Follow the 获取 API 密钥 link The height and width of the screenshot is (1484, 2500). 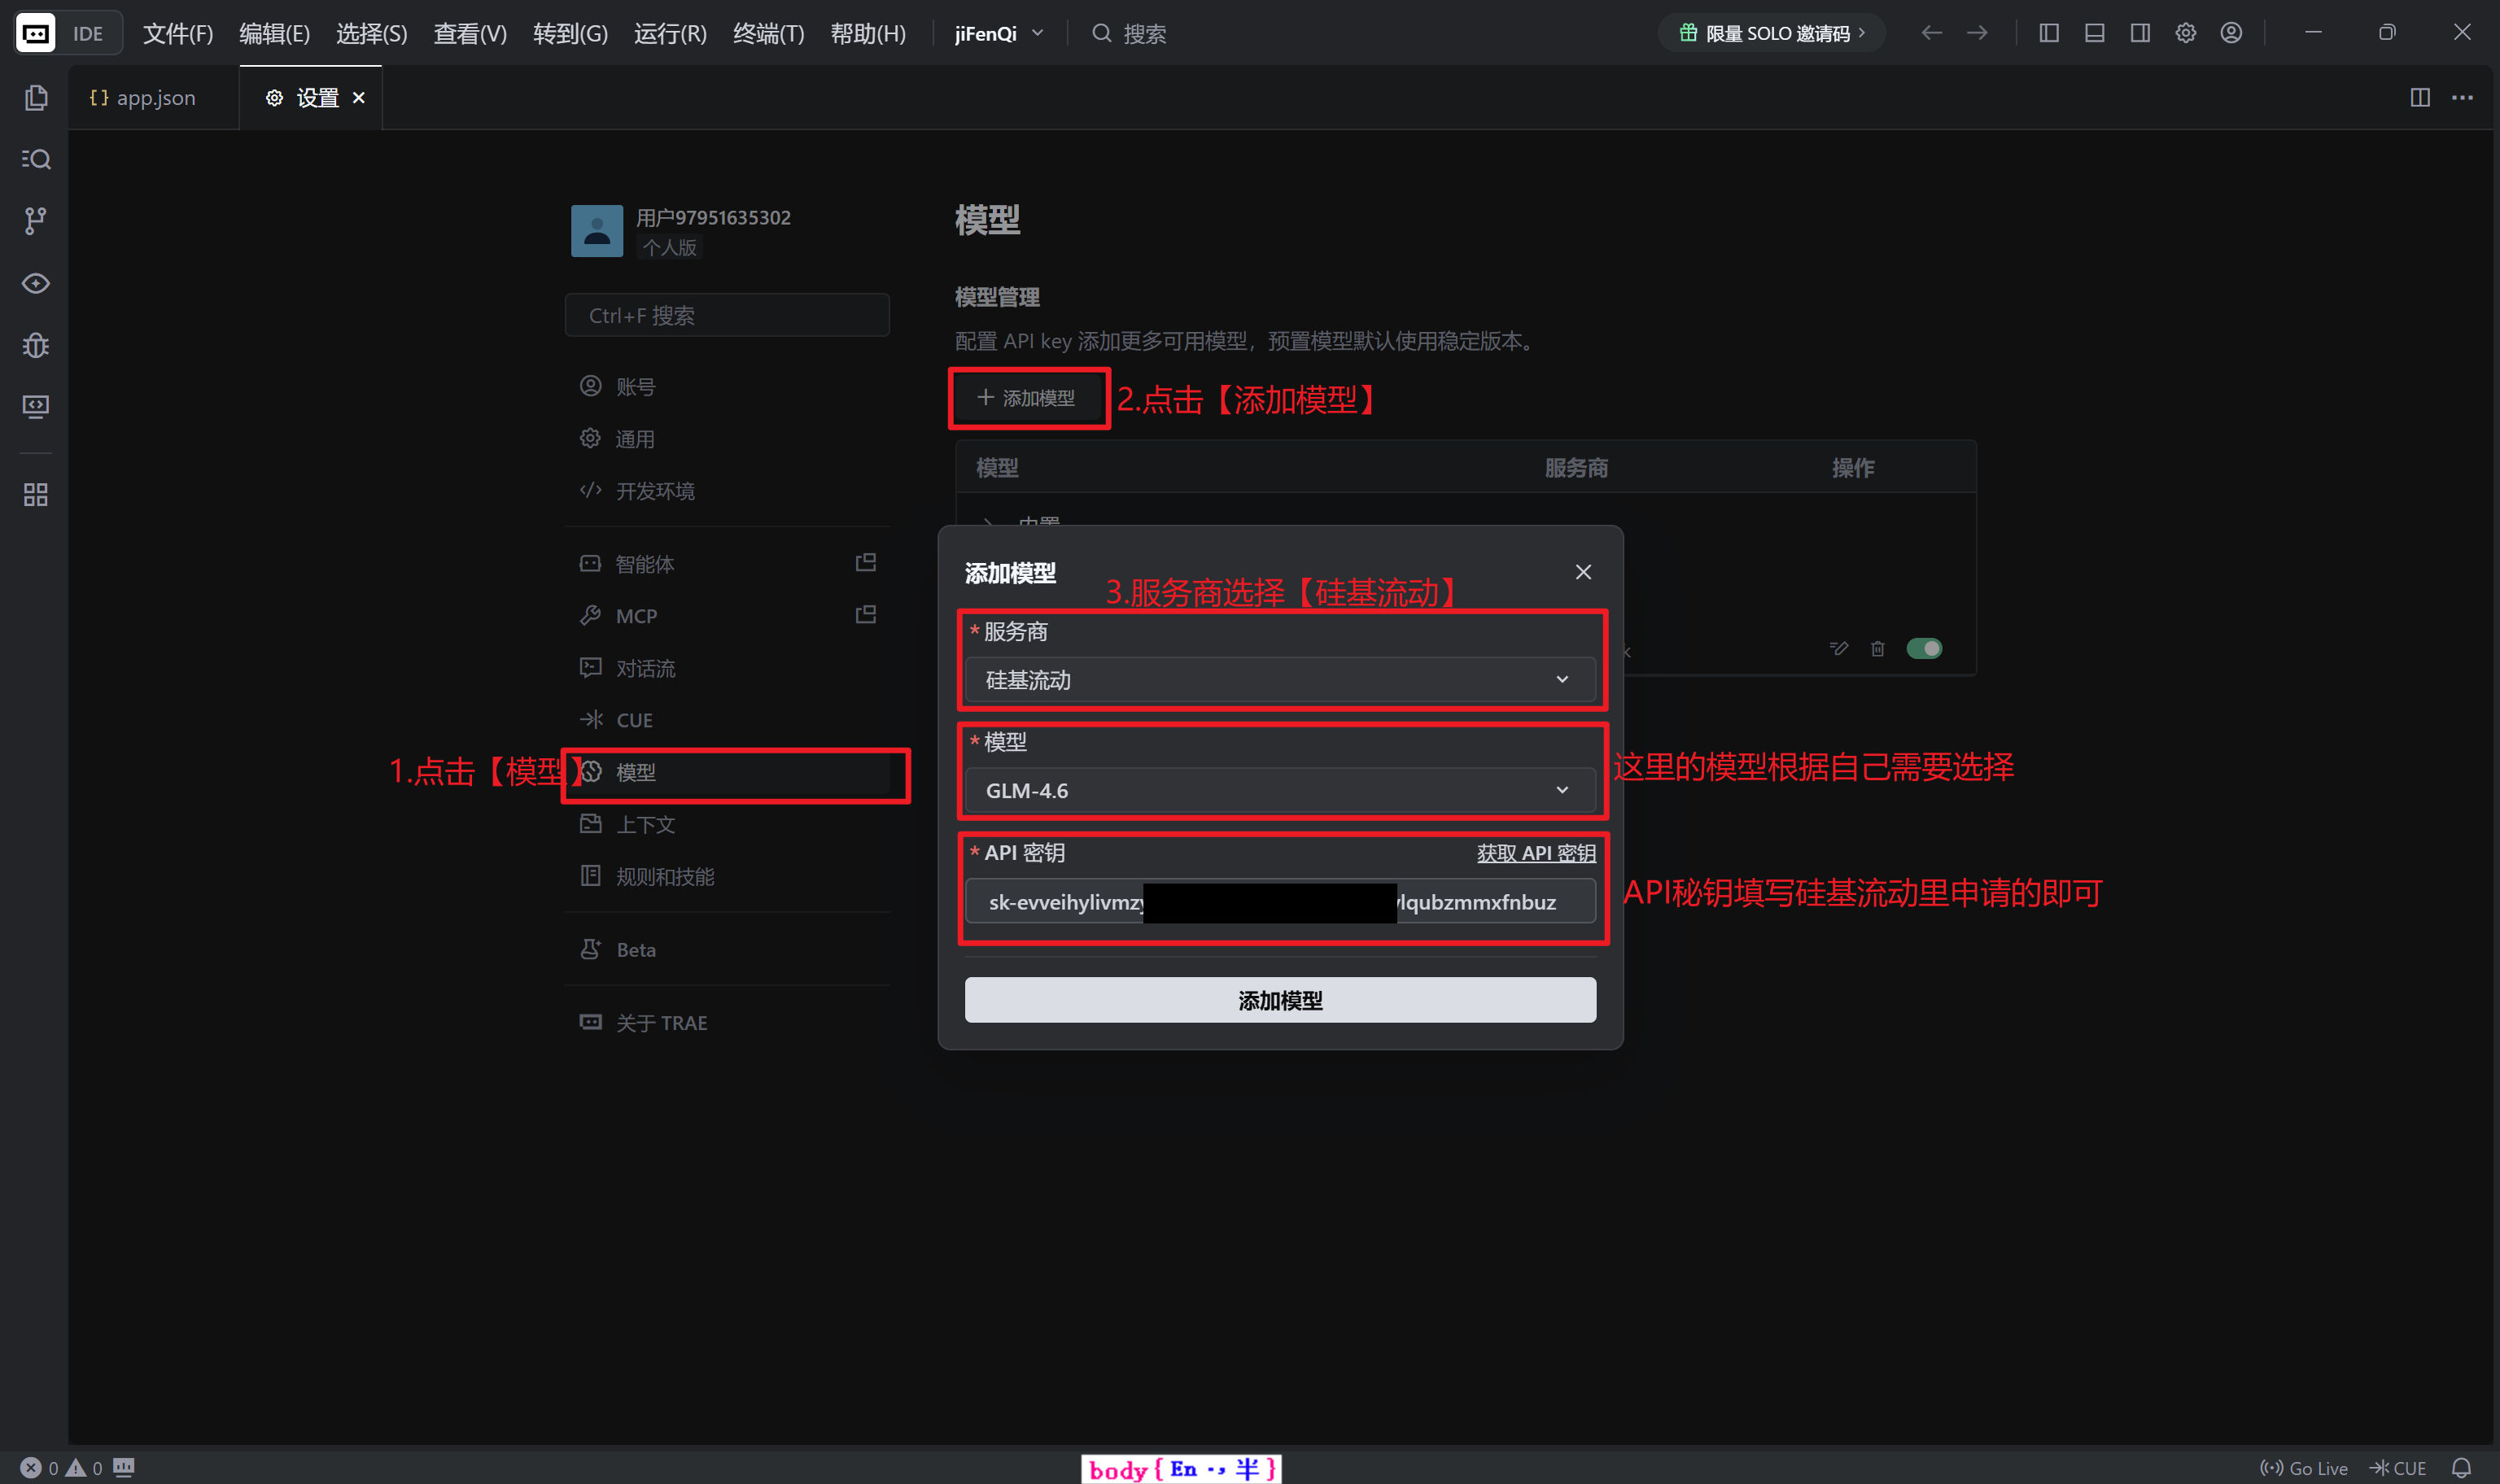point(1536,853)
